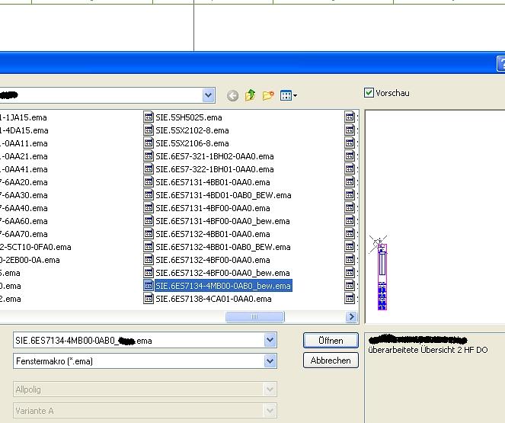Click icon of SIE.5SX2102-8.ema
Viewport: 505px width, 423px height.
149,130
